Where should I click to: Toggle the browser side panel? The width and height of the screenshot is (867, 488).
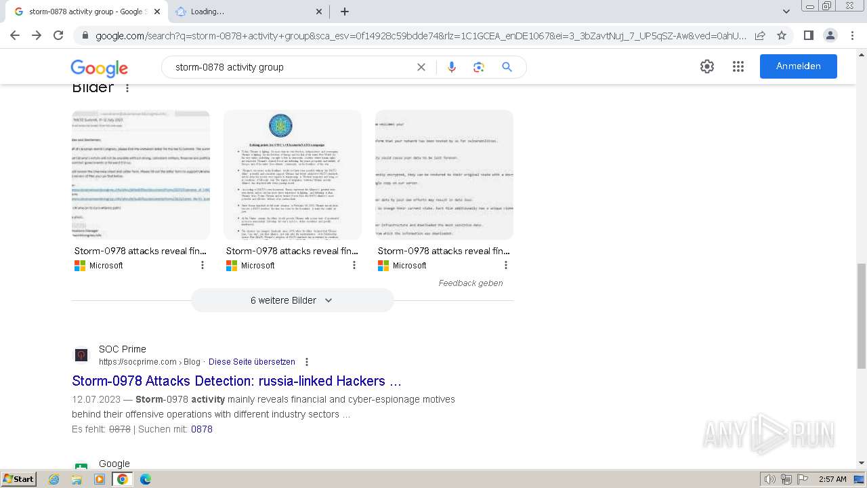pos(808,35)
